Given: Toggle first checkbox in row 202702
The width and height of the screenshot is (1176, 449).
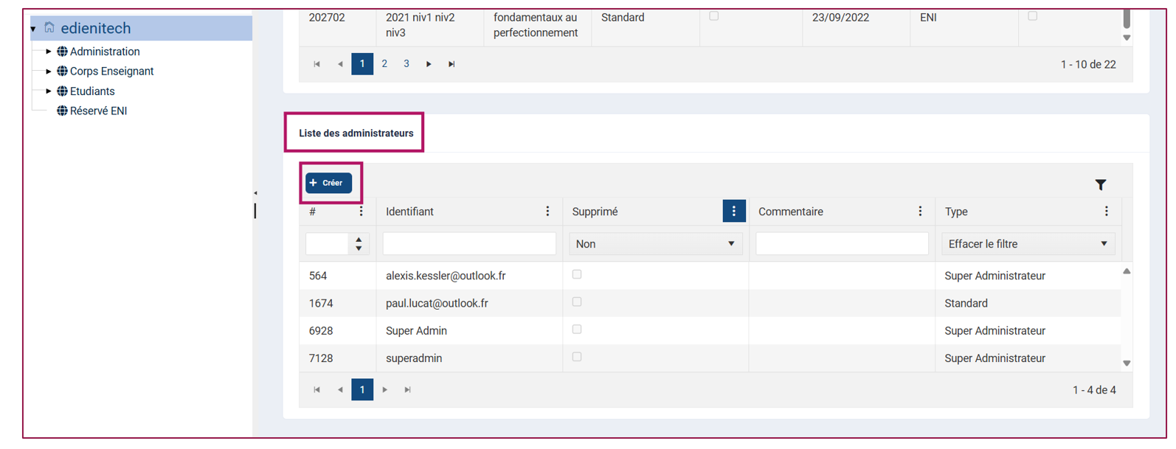Looking at the screenshot, I should pos(713,15).
